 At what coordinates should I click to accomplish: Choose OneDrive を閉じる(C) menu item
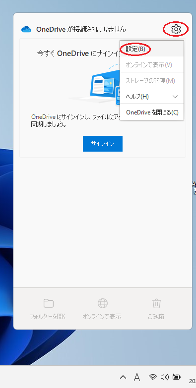pyautogui.click(x=152, y=112)
